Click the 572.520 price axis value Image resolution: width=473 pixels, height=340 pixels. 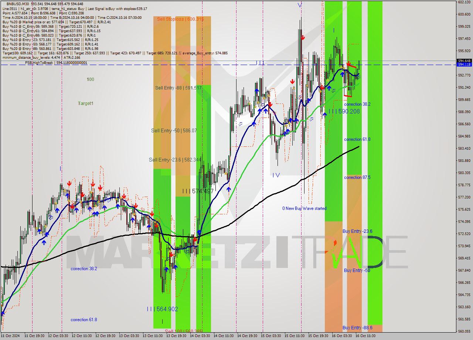click(x=464, y=234)
